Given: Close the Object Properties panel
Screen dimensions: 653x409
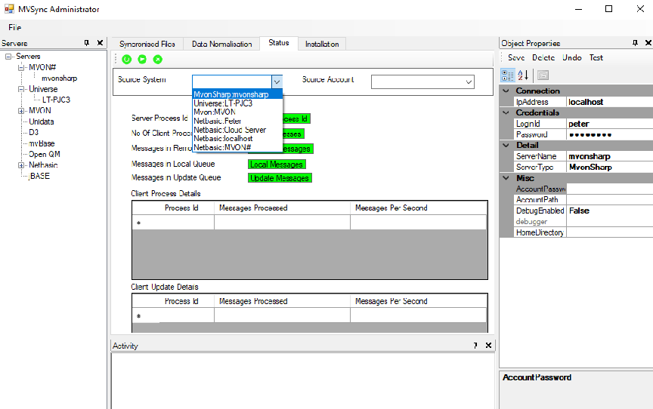Looking at the screenshot, I should [648, 43].
